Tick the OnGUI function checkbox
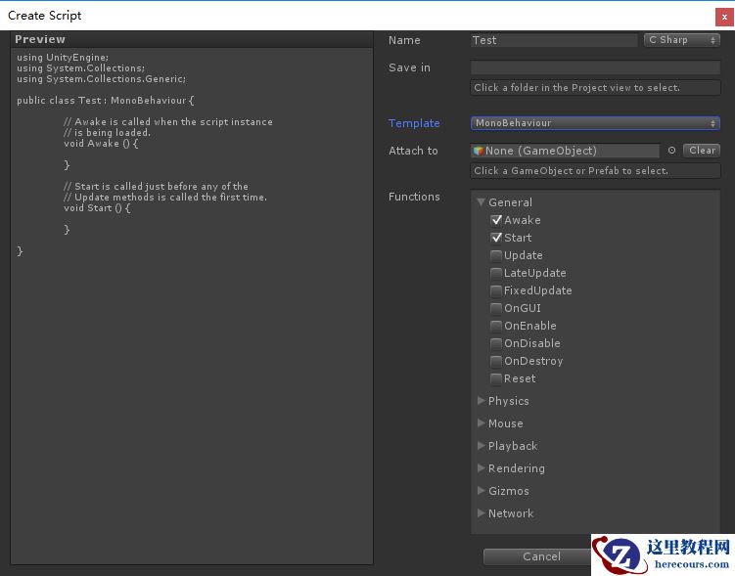This screenshot has height=576, width=735. point(496,308)
